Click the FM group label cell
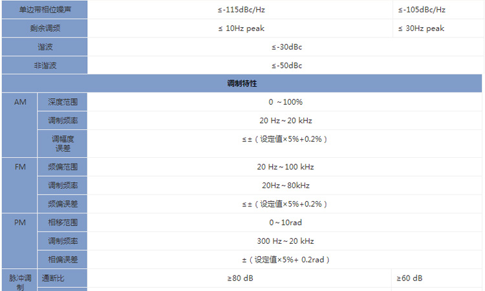Screen dimensions: 485x291 coord(20,167)
